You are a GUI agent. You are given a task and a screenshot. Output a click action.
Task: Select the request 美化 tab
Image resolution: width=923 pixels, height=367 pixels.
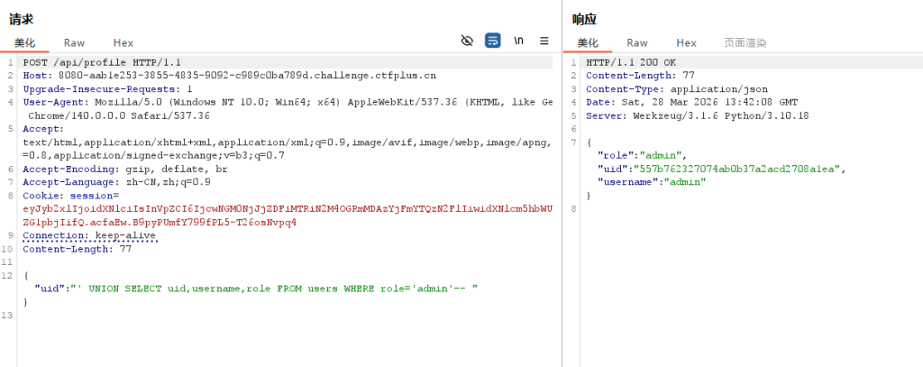click(x=24, y=42)
